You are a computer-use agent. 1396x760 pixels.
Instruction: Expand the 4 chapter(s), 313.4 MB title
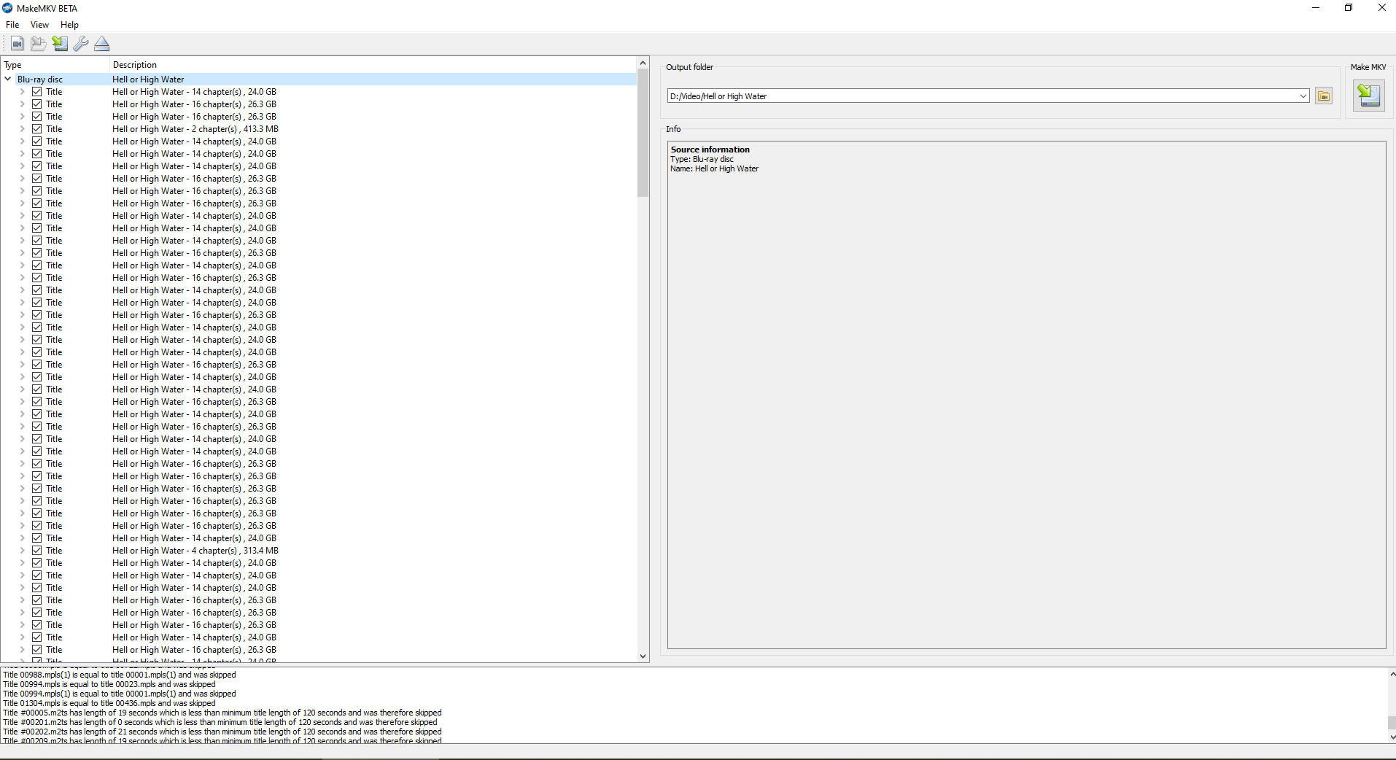click(x=22, y=551)
